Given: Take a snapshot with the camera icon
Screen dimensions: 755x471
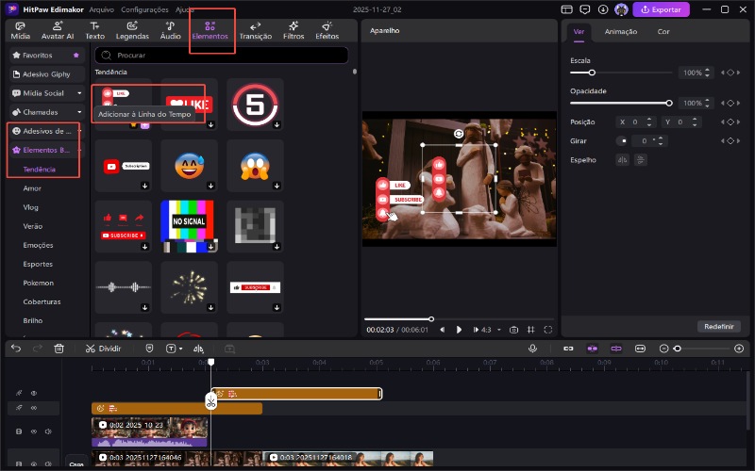Looking at the screenshot, I should point(513,330).
